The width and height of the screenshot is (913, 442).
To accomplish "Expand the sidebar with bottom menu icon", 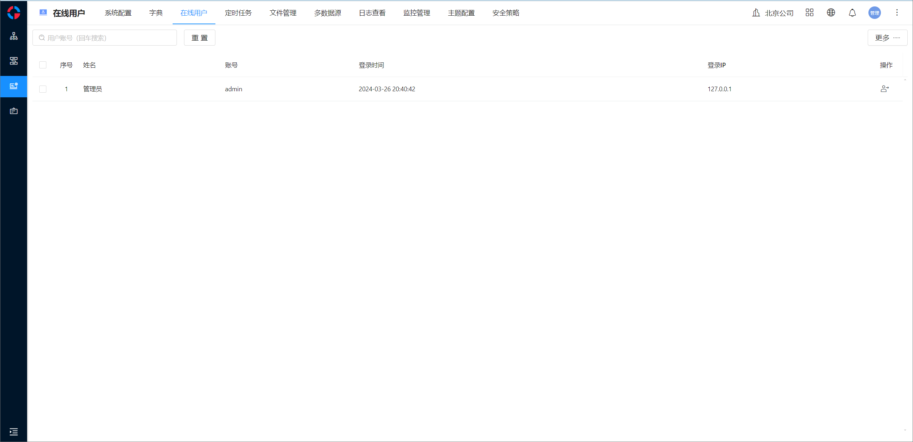I will point(14,432).
